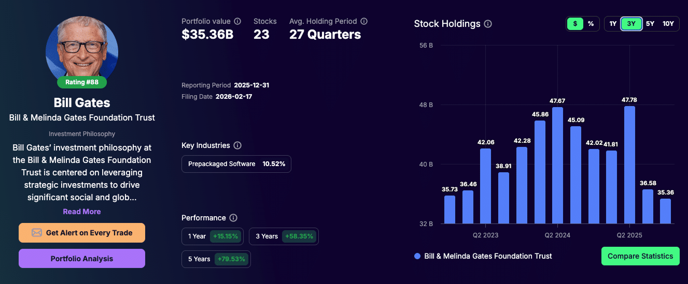Viewport: 688px width, 284px height.
Task: Select the 5Y chart range
Action: [x=650, y=24]
